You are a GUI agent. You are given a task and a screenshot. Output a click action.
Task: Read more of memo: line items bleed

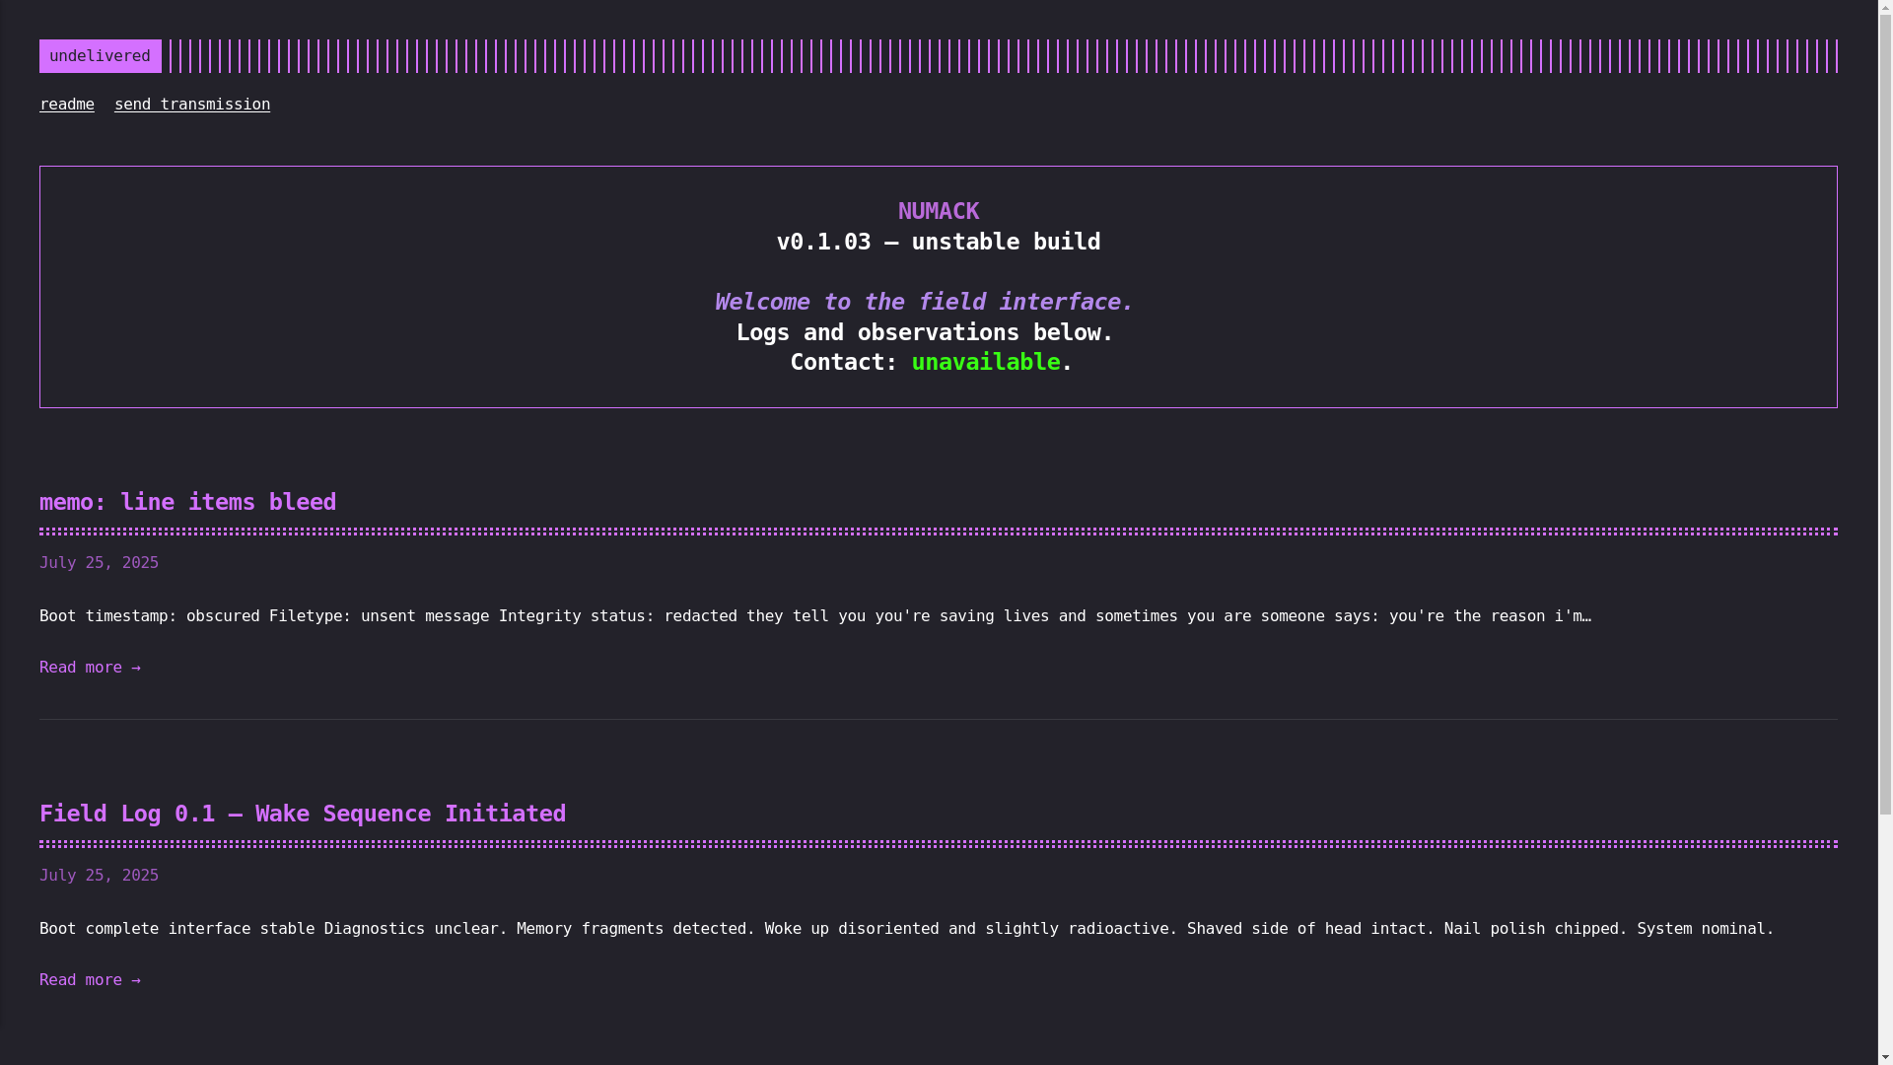click(x=90, y=668)
